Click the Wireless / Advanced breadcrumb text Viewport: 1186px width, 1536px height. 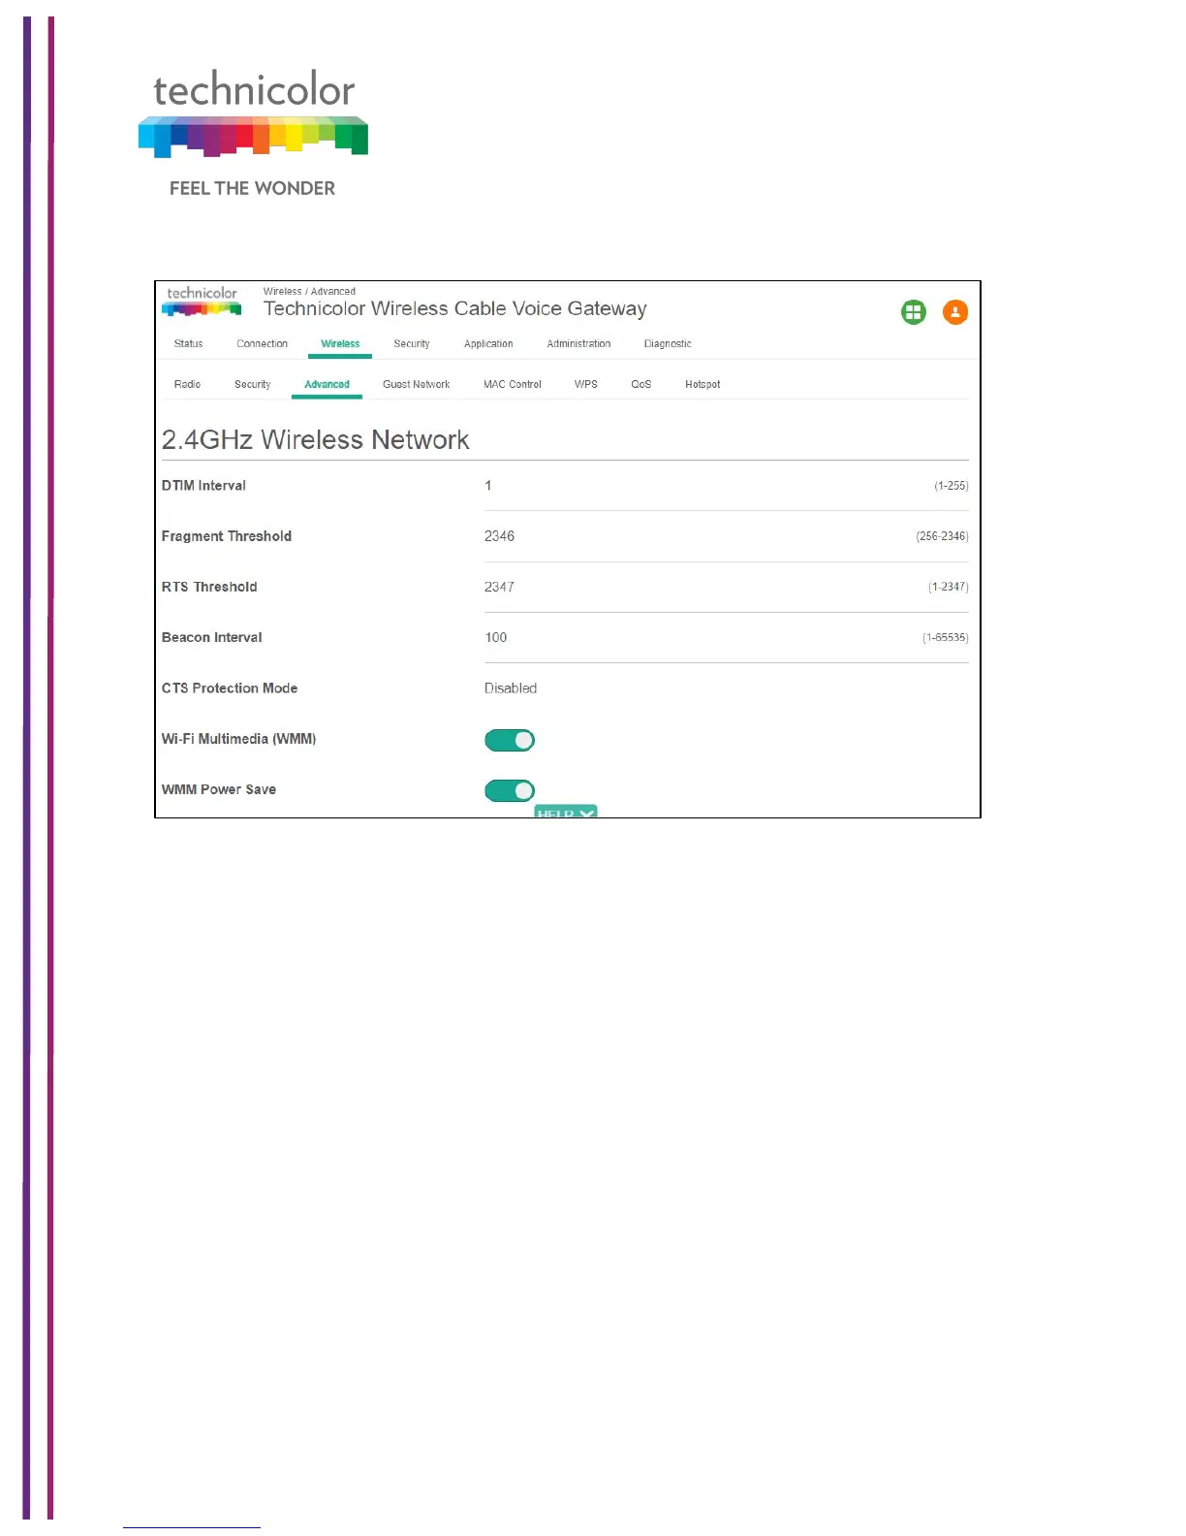point(309,291)
